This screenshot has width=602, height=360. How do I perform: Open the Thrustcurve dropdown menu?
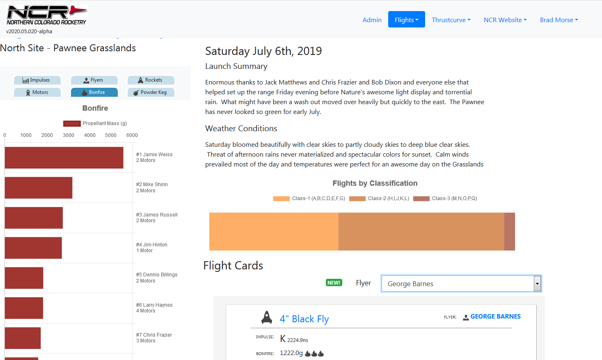point(451,20)
